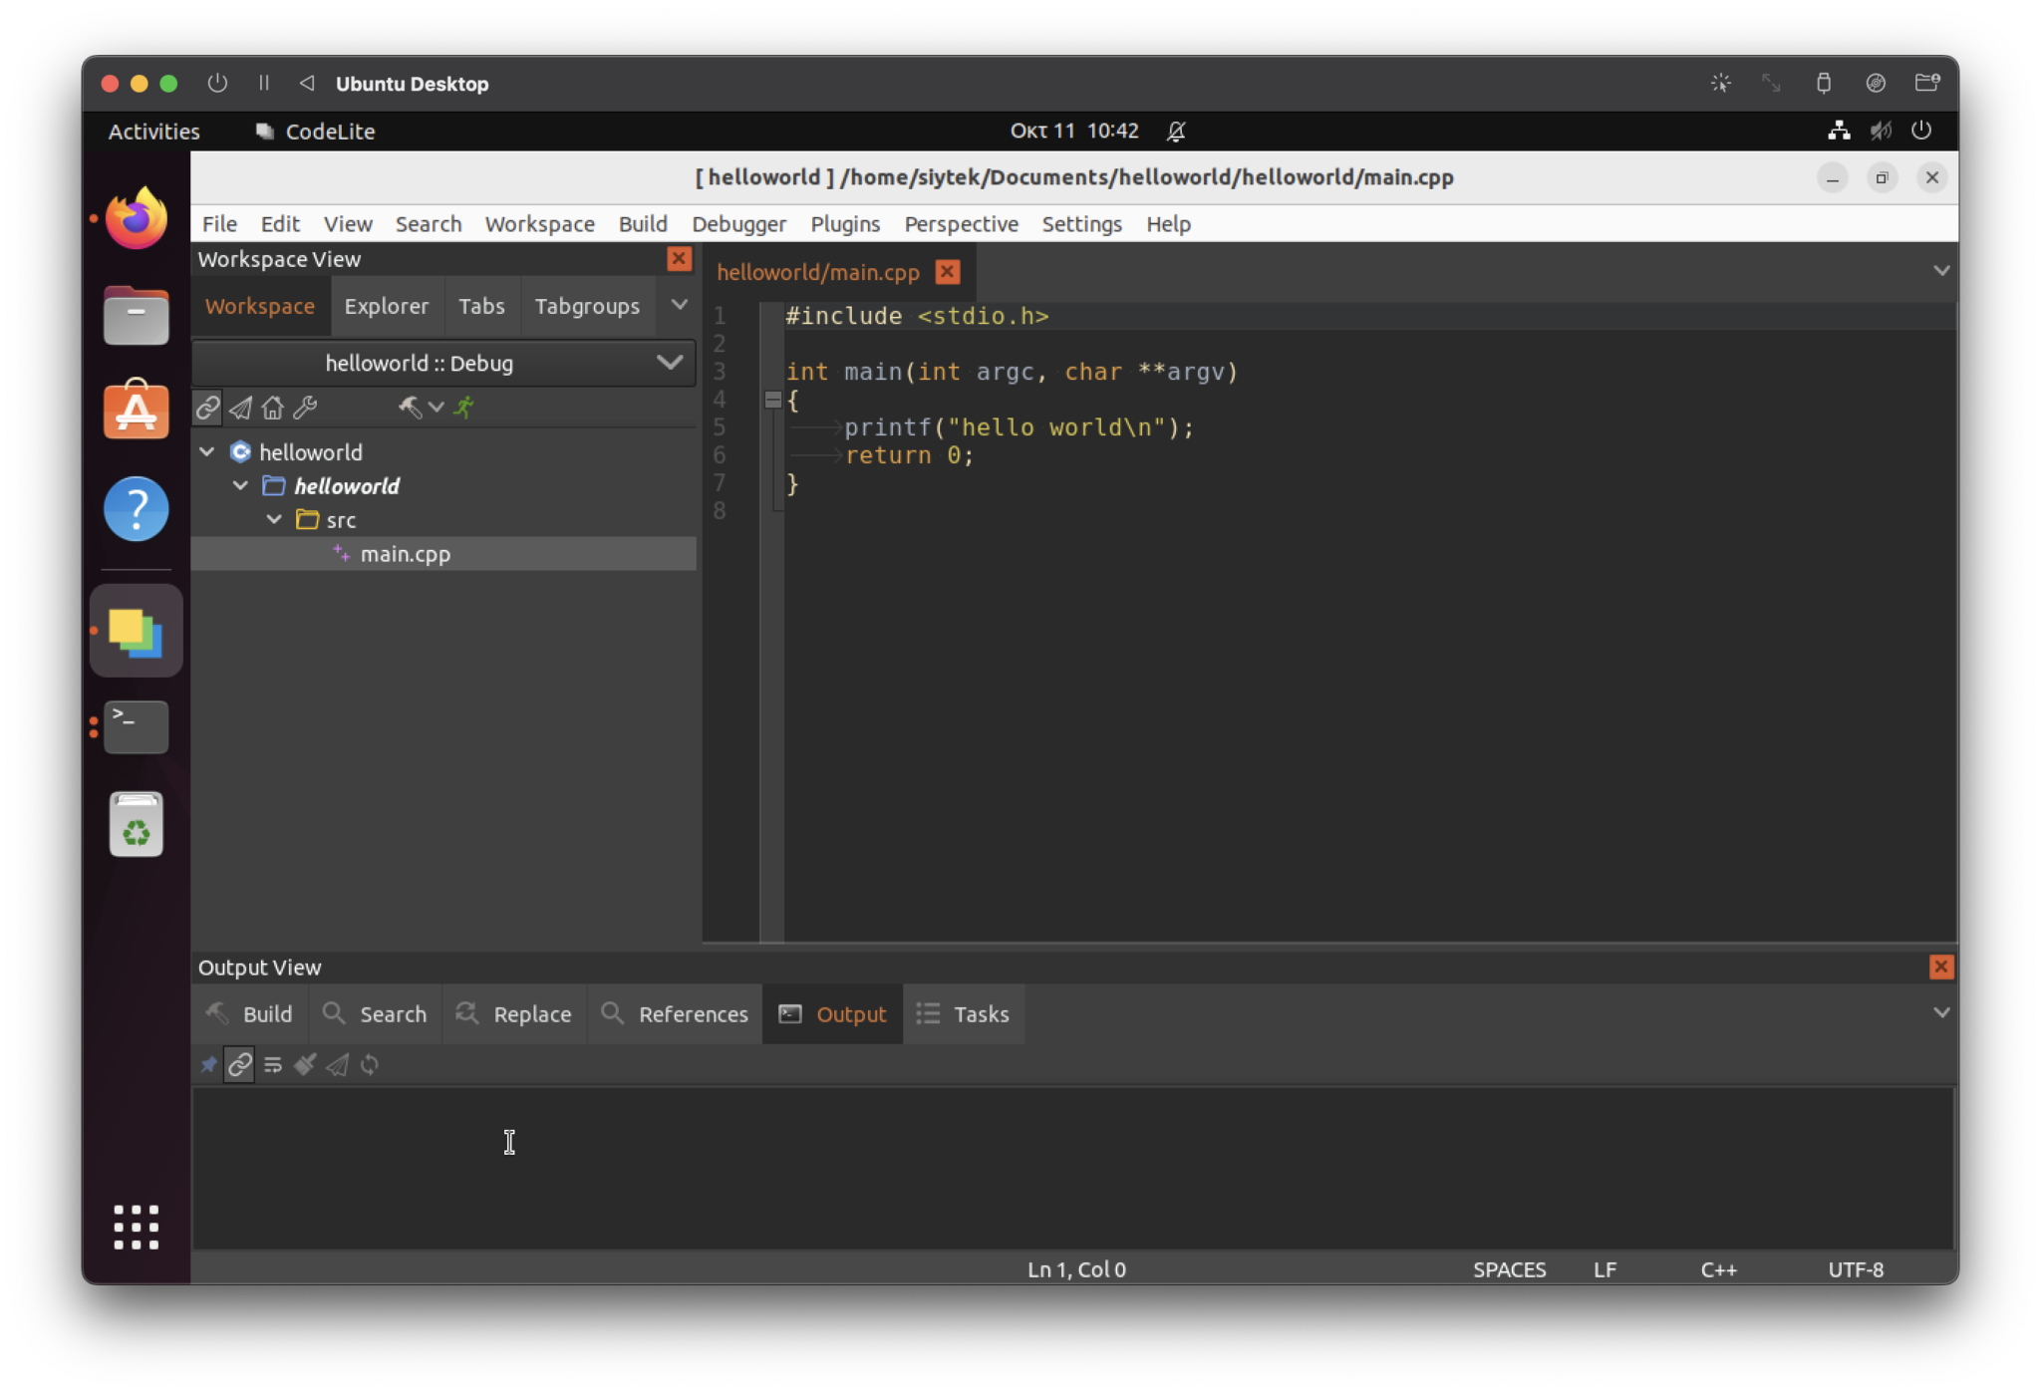The width and height of the screenshot is (2041, 1393).
Task: Show more Workspace View tabs chevron
Action: pyautogui.click(x=679, y=305)
